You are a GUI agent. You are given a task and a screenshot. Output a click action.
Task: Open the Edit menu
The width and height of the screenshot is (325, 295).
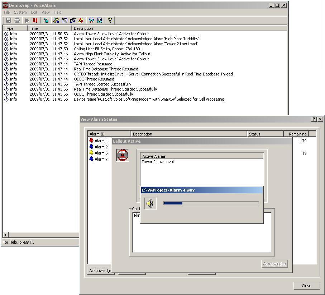34,12
